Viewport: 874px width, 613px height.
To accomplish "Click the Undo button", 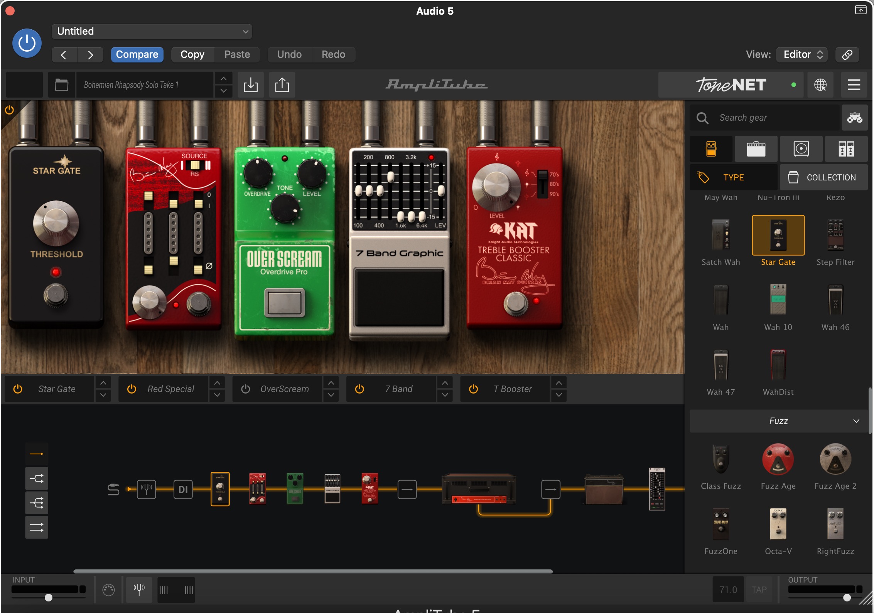I will tap(289, 55).
